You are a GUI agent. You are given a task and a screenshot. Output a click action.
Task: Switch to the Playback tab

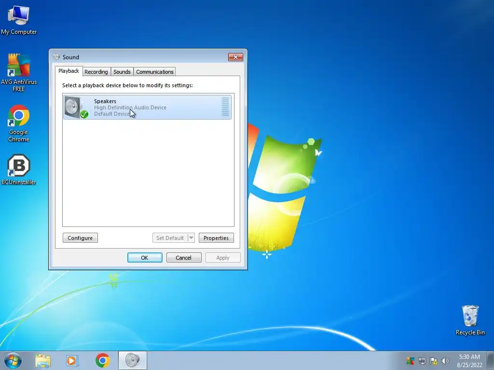(69, 71)
